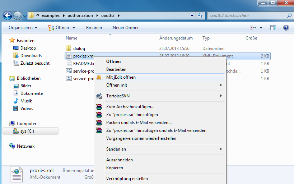Select the Downloads favorite
This screenshot has width=294, height=184.
31,56
